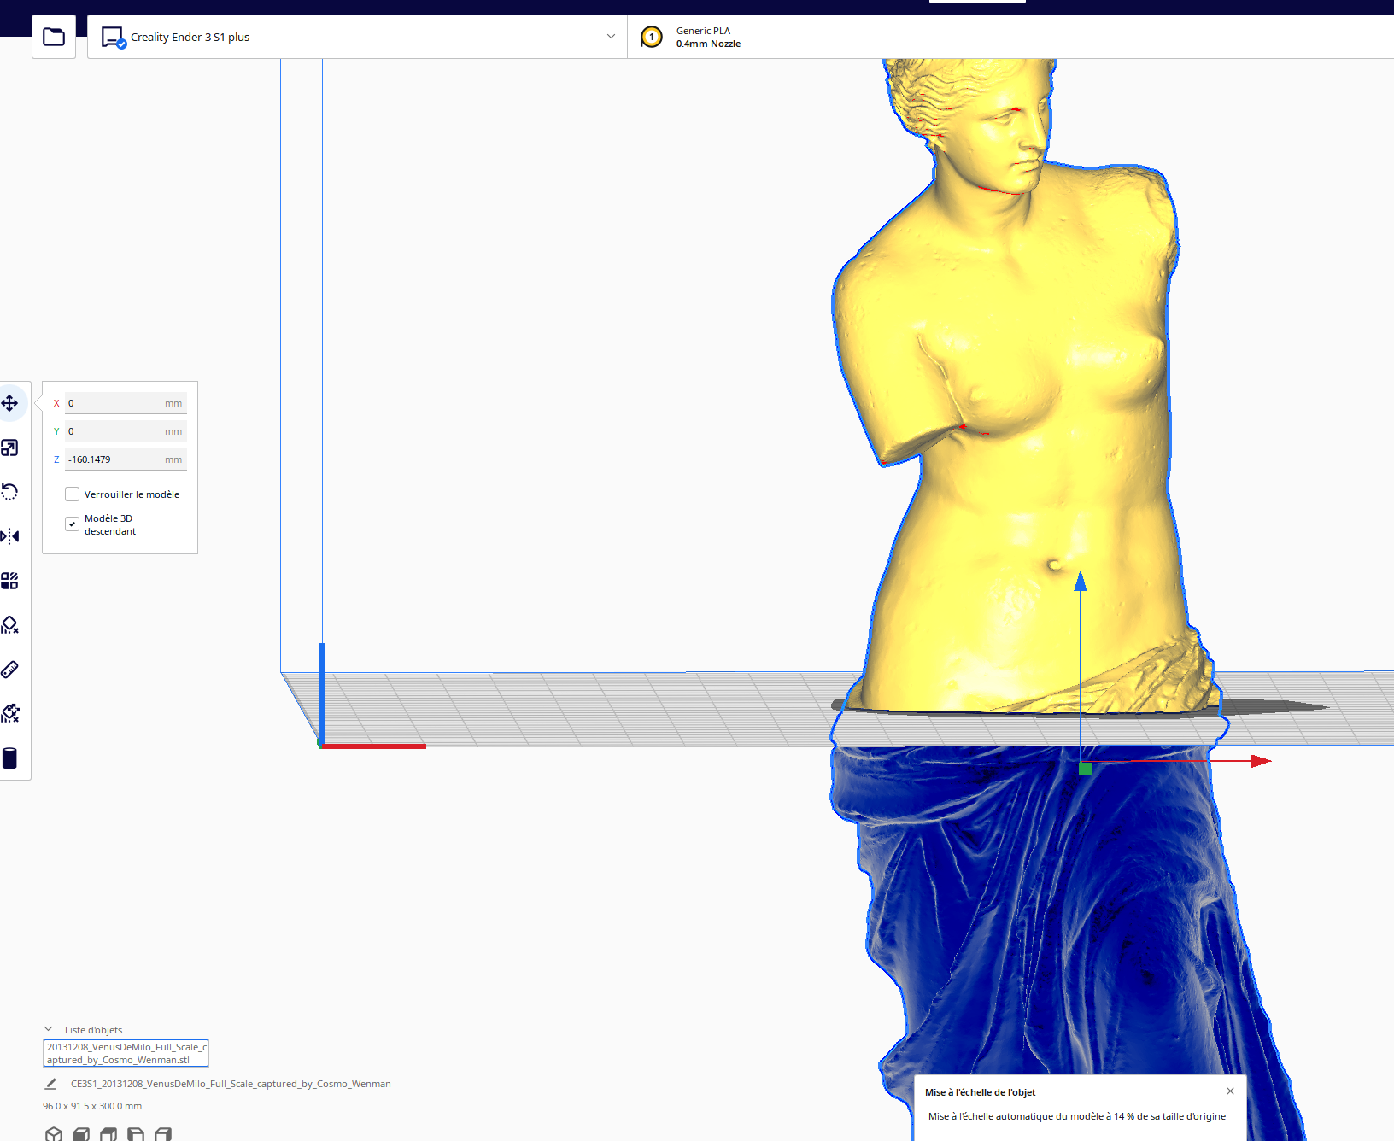Open the per-model settings tool
Viewport: 1394px width, 1141px height.
pos(10,581)
